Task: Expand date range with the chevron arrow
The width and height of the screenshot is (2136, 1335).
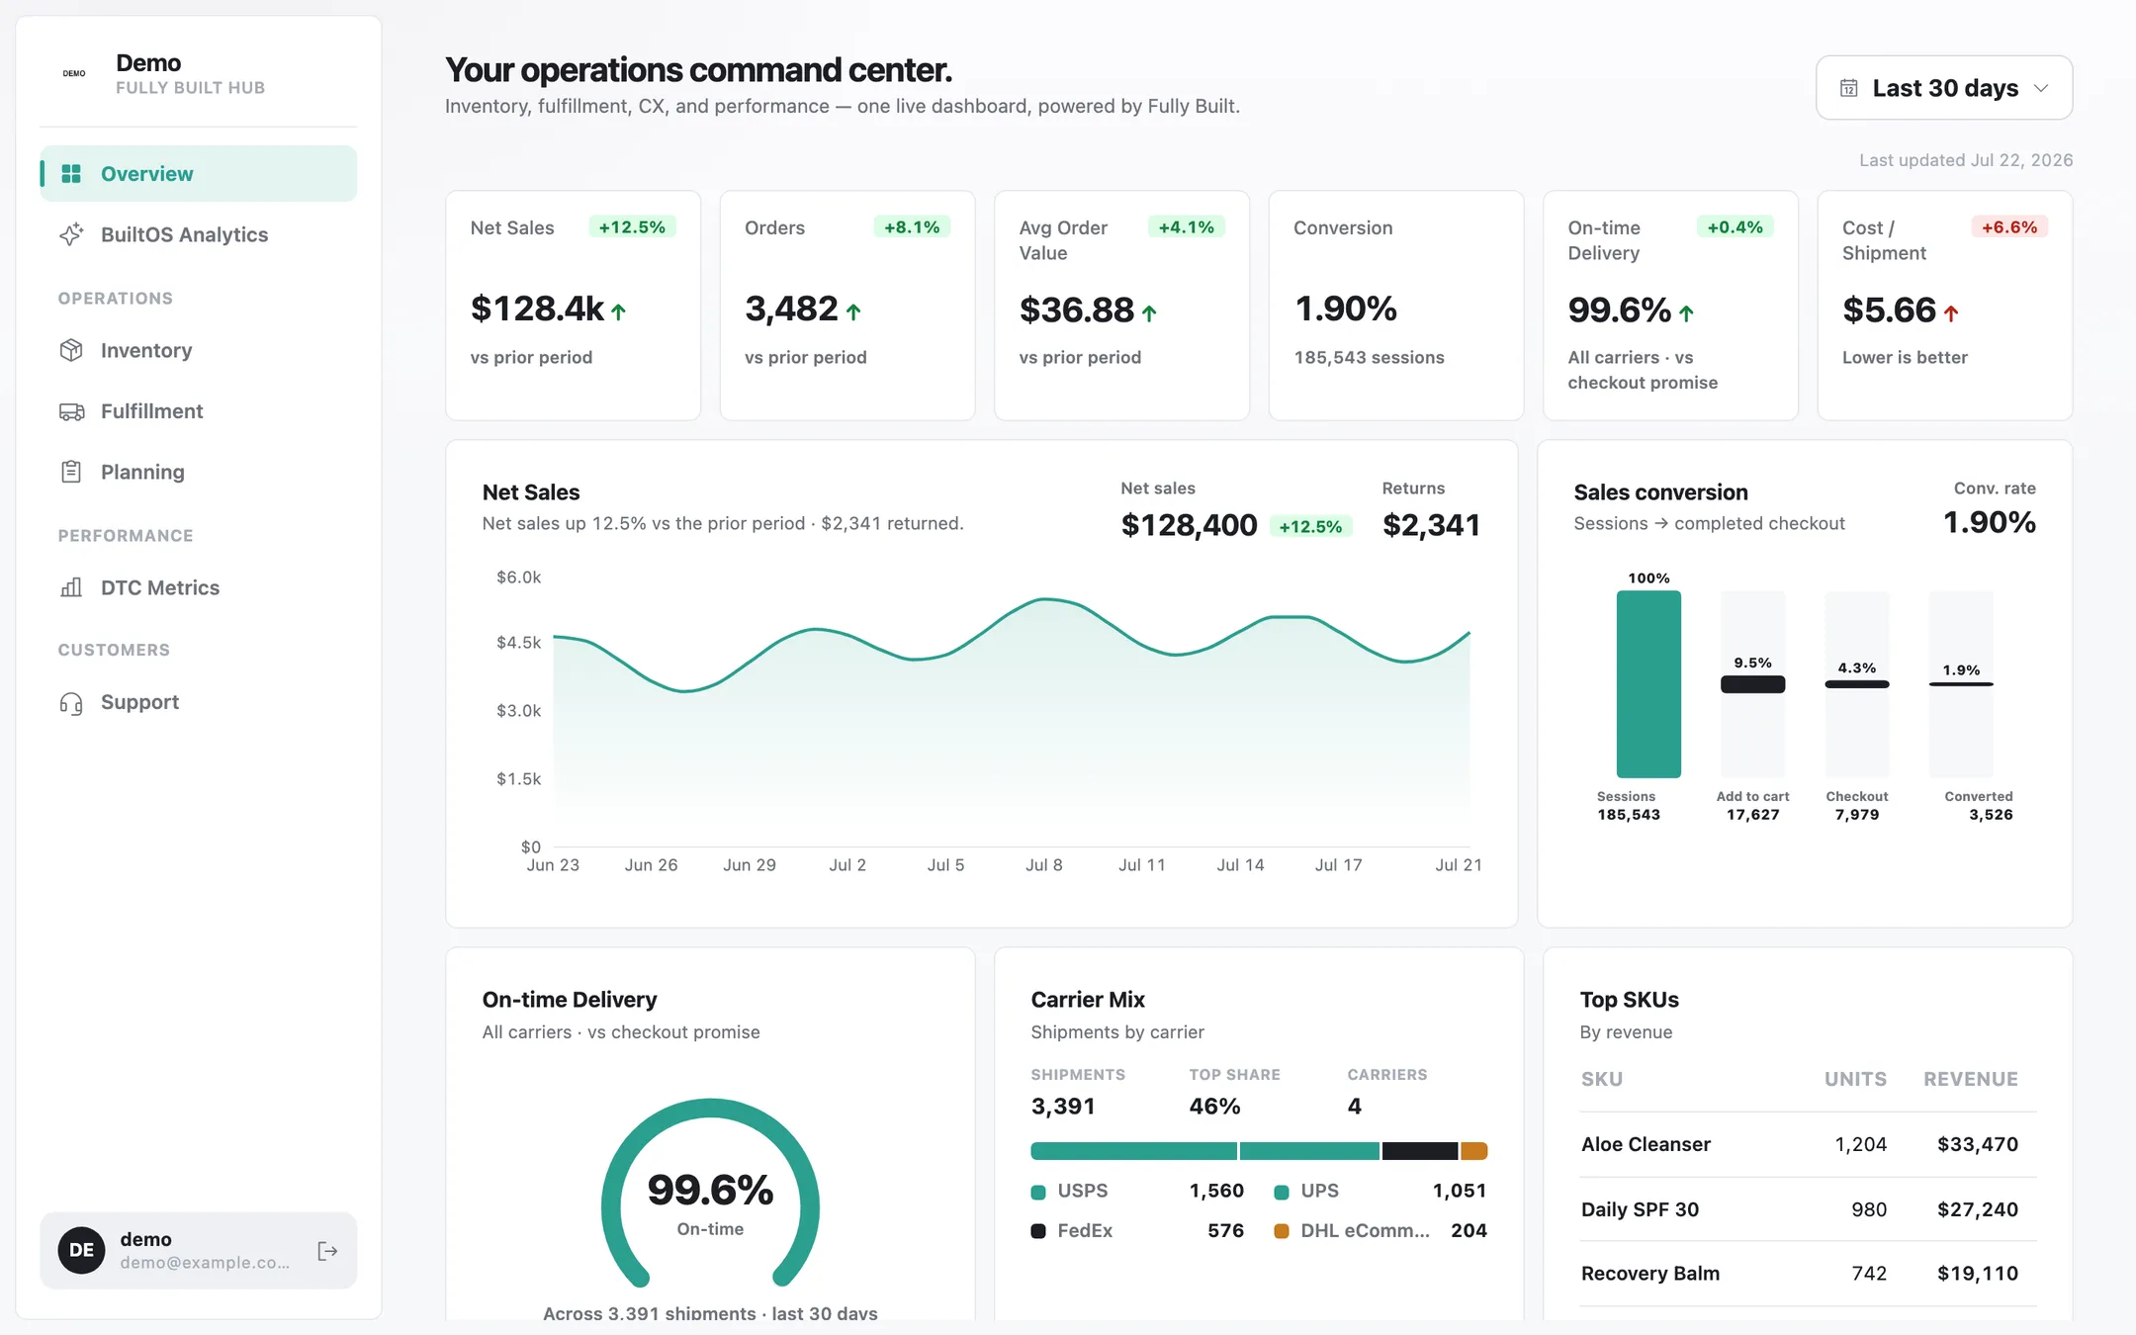Action: coord(2040,88)
